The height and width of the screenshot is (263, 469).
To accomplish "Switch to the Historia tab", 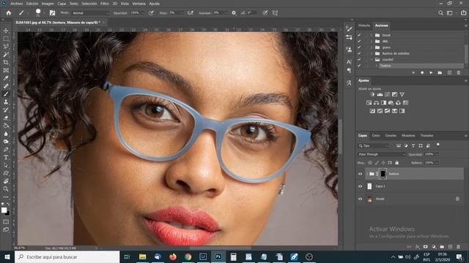I will [364, 26].
